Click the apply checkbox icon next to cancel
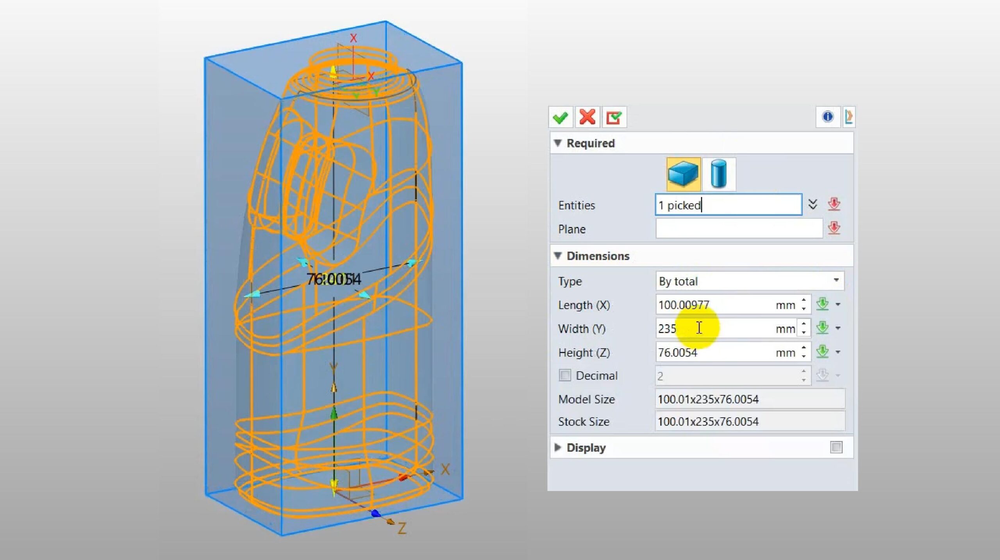The height and width of the screenshot is (560, 1000). [x=614, y=117]
